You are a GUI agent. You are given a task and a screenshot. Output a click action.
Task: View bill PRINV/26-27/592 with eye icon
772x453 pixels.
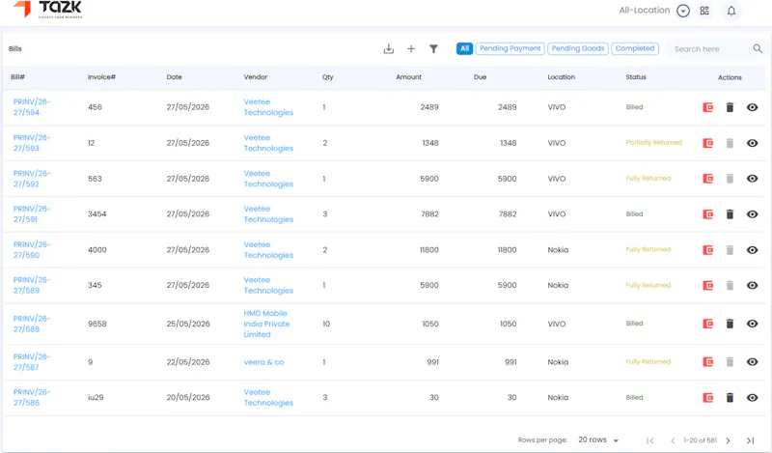tap(752, 179)
